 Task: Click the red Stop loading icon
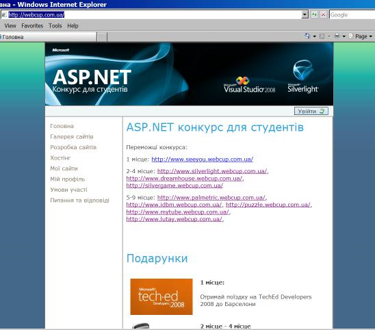click(x=323, y=14)
